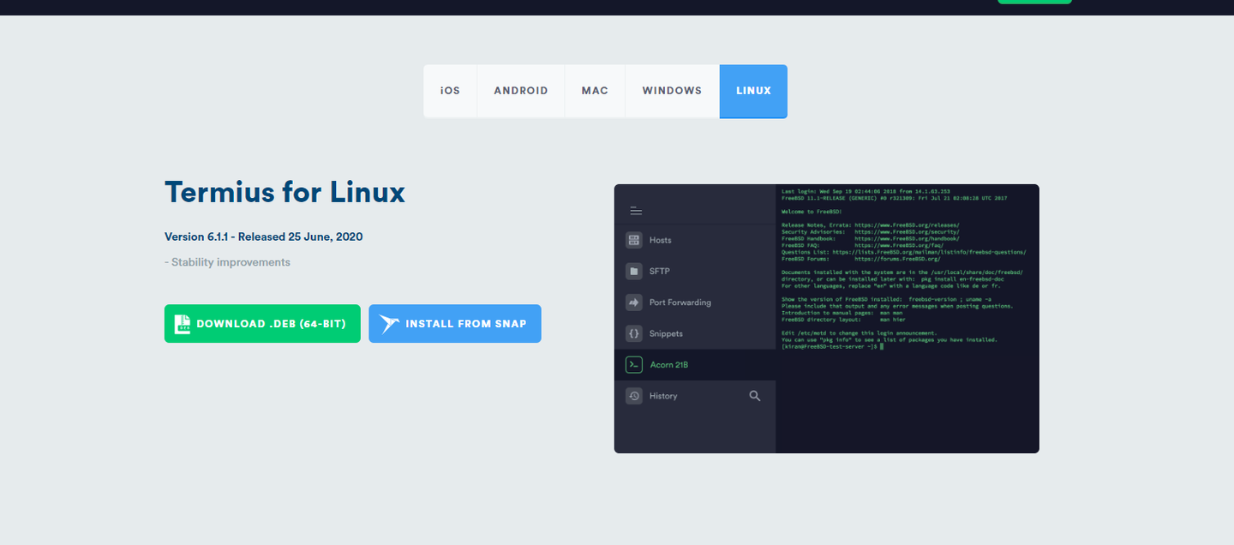Click the Port Forwarding arrow icon
This screenshot has height=545, width=1234.
(634, 302)
